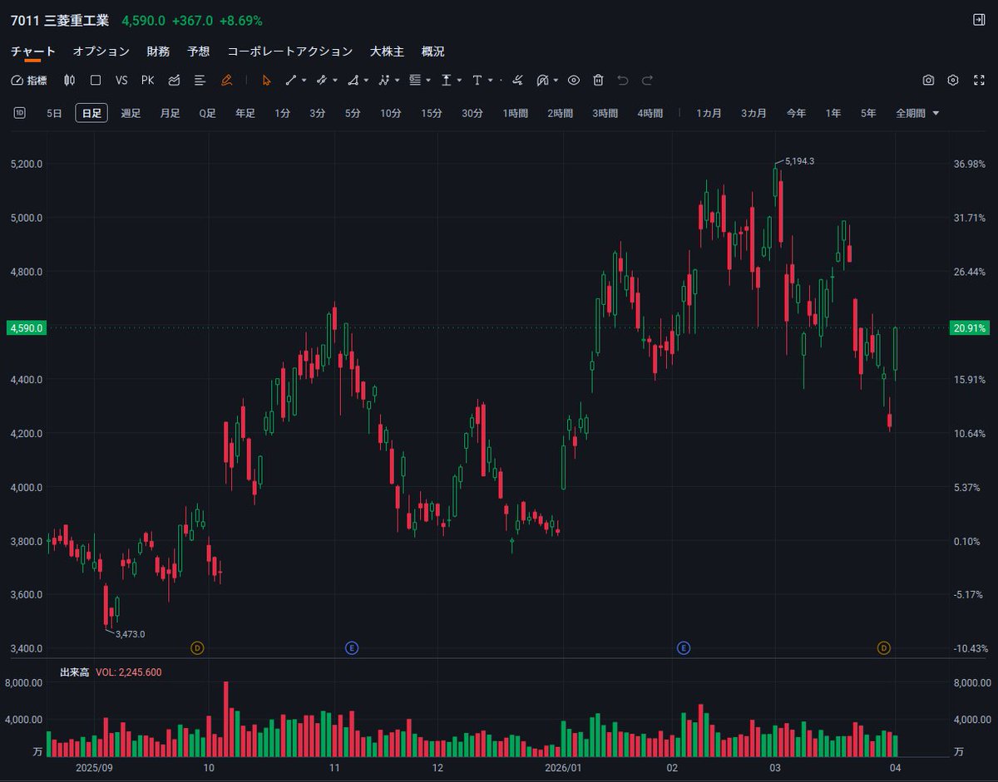Open the 大株主 tab
This screenshot has height=782, width=998.
(x=387, y=52)
